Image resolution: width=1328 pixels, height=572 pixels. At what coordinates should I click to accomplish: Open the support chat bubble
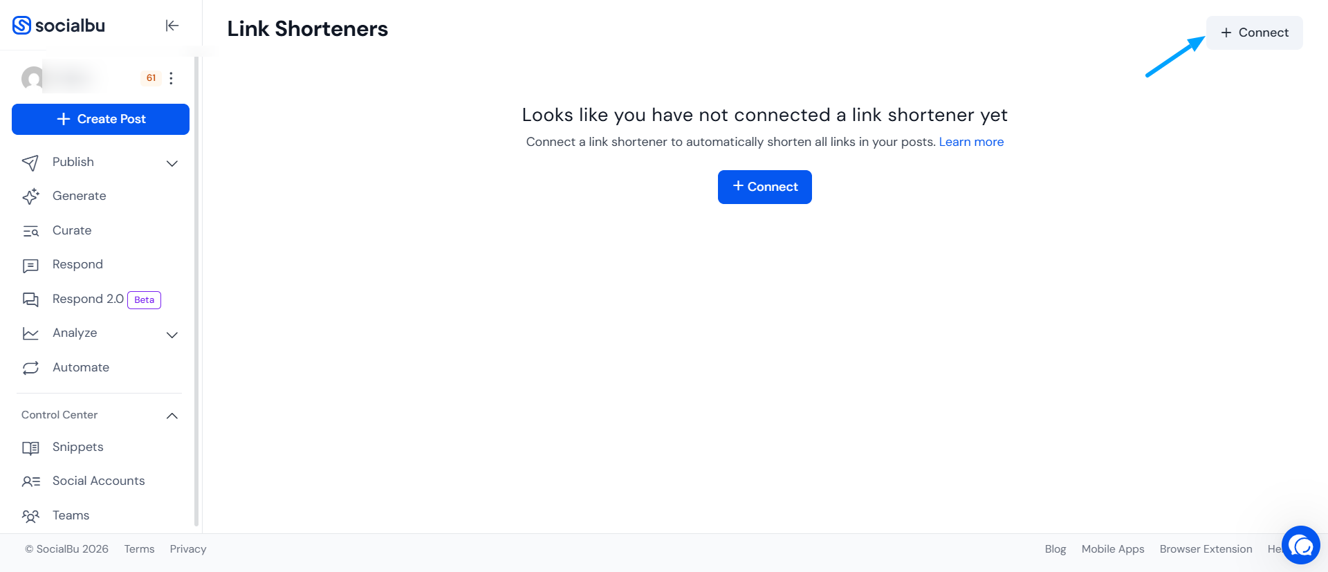1300,546
